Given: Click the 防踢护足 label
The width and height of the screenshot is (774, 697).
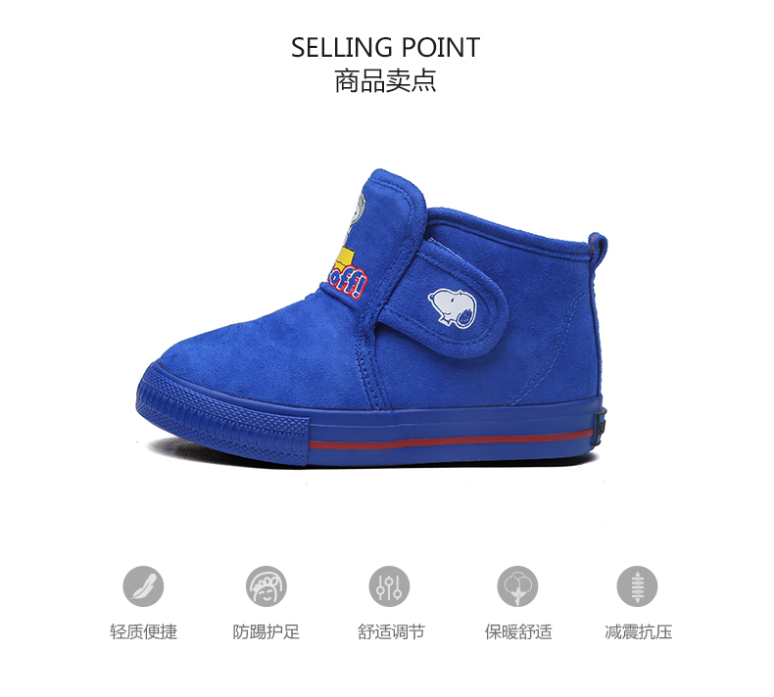Looking at the screenshot, I should [266, 631].
